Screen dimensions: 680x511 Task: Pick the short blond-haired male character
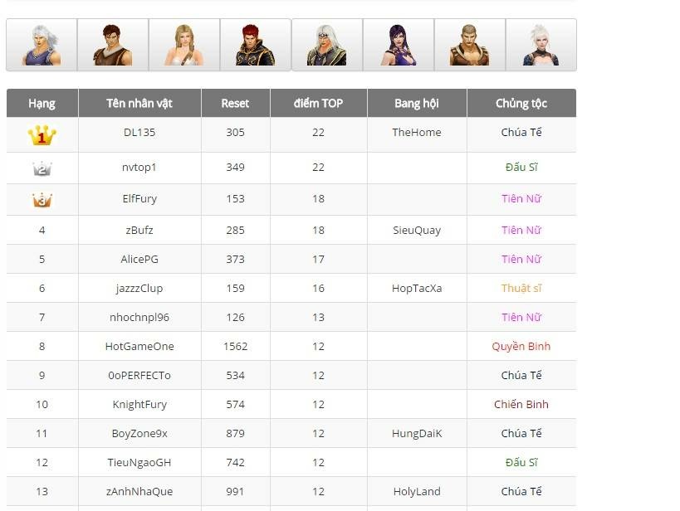470,46
